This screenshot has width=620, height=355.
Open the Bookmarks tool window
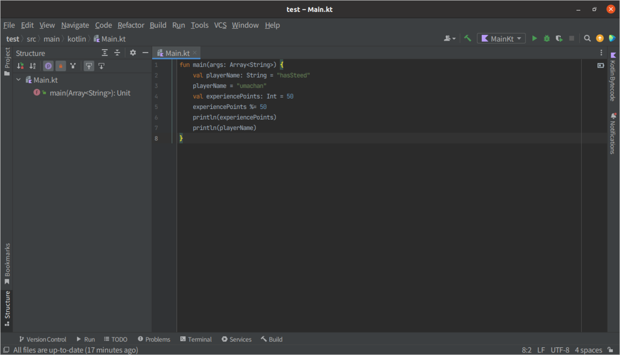tap(7, 264)
